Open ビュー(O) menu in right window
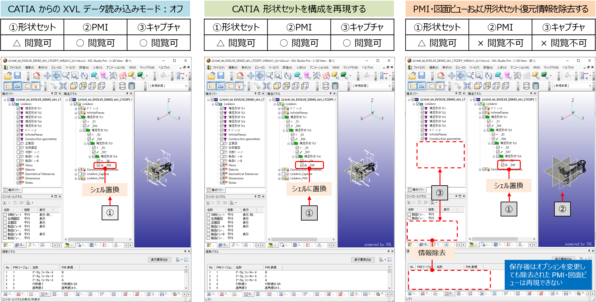Viewport: 596px width, 302px height. click(x=461, y=68)
